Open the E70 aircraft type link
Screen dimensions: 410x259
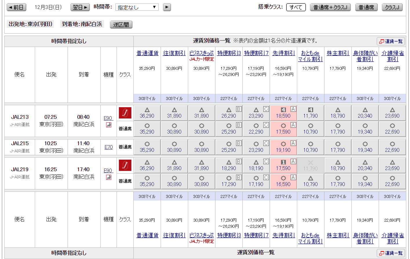click(x=108, y=147)
